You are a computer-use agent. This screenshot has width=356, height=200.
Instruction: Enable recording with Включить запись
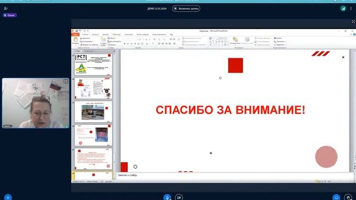tap(186, 9)
